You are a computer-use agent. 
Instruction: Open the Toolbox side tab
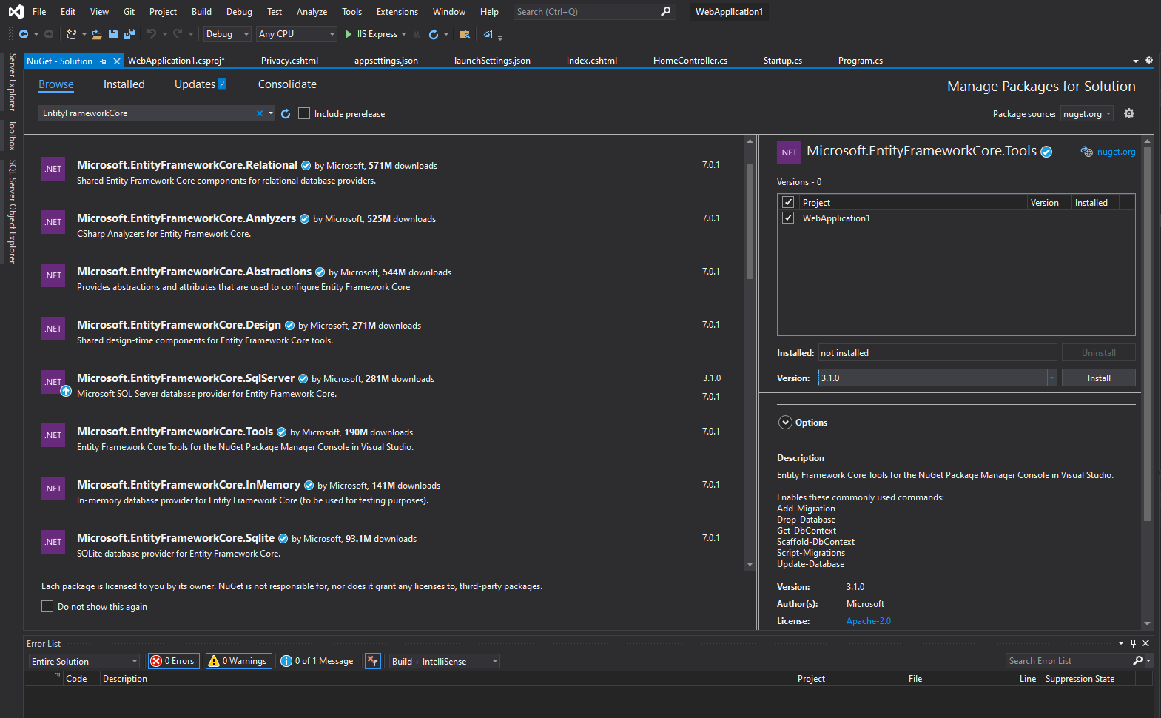click(x=12, y=135)
